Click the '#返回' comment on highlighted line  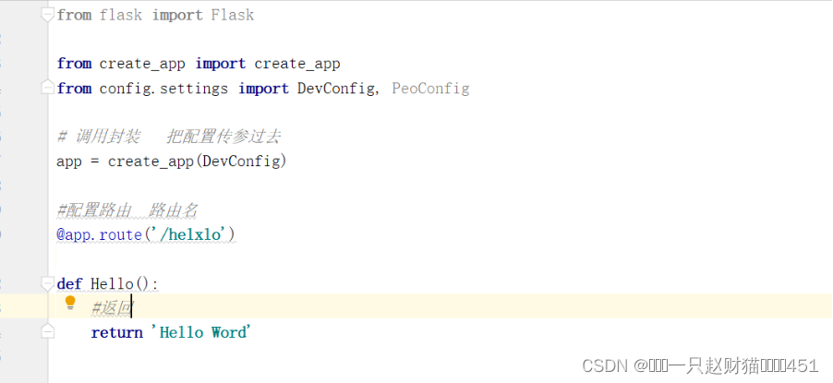tap(112, 308)
